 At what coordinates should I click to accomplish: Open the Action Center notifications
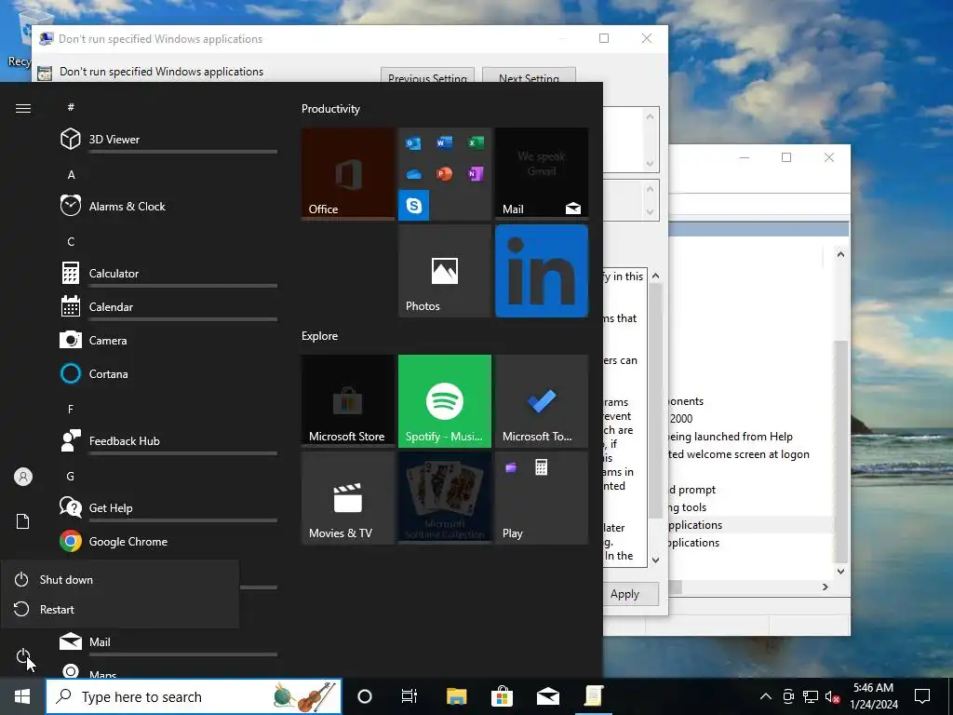pyautogui.click(x=922, y=696)
